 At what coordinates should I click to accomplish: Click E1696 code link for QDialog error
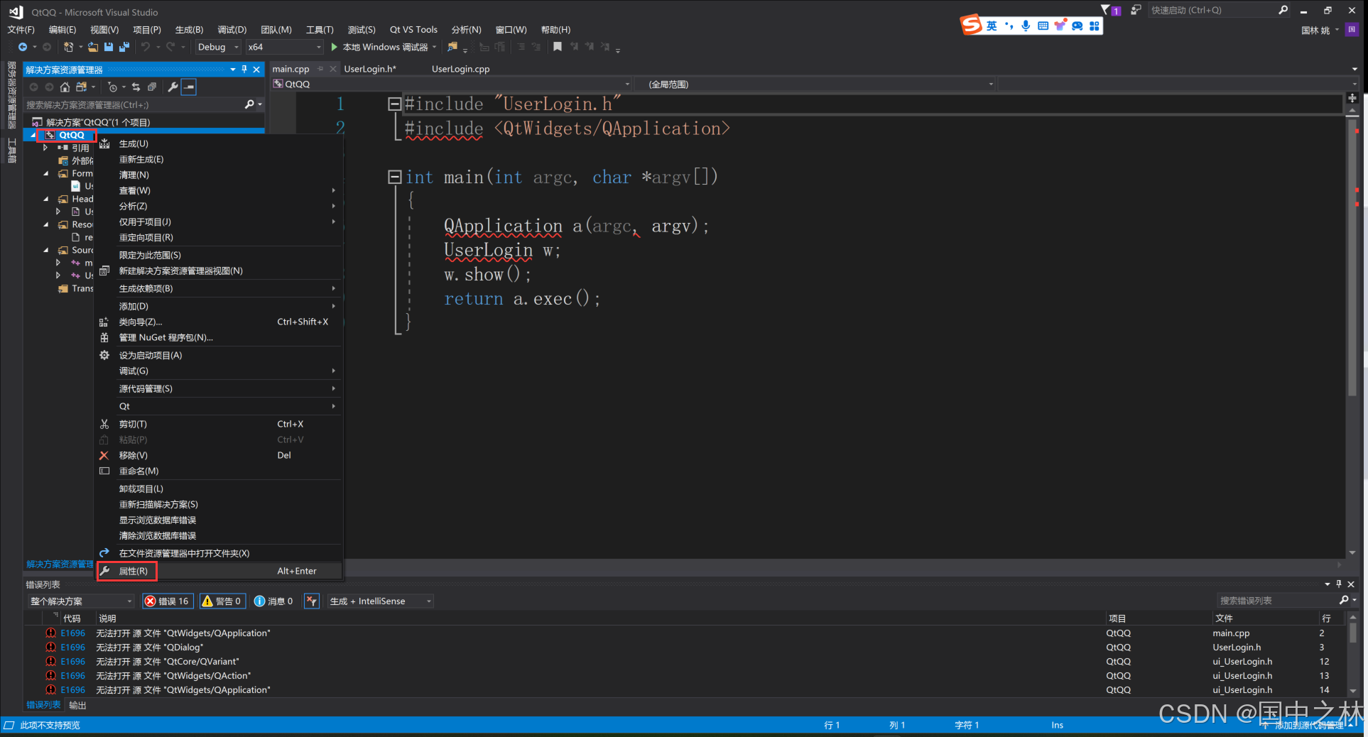coord(72,647)
